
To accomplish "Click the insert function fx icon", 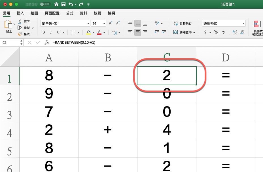I will coord(47,43).
